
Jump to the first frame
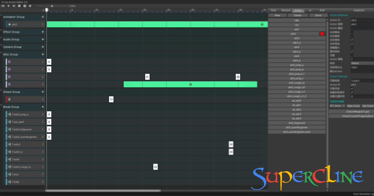pyautogui.click(x=3, y=6)
